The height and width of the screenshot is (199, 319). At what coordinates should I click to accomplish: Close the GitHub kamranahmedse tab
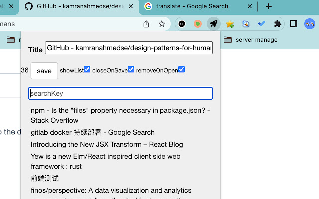point(131,6)
